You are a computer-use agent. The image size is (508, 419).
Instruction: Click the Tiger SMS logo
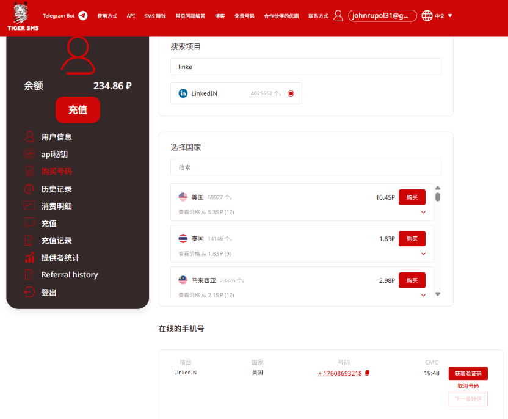tap(23, 16)
